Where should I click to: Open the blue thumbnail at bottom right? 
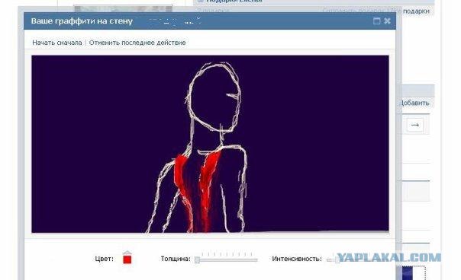coord(408,272)
